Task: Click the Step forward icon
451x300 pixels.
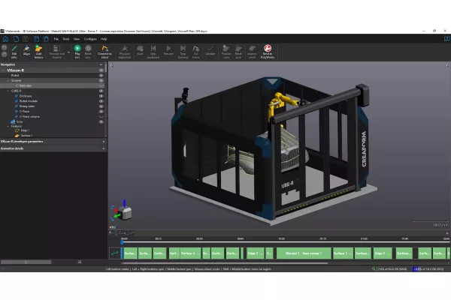Action: pyautogui.click(x=183, y=49)
